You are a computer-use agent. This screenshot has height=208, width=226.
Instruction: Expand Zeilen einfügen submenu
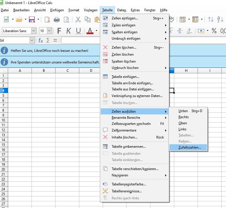[x=135, y=25]
